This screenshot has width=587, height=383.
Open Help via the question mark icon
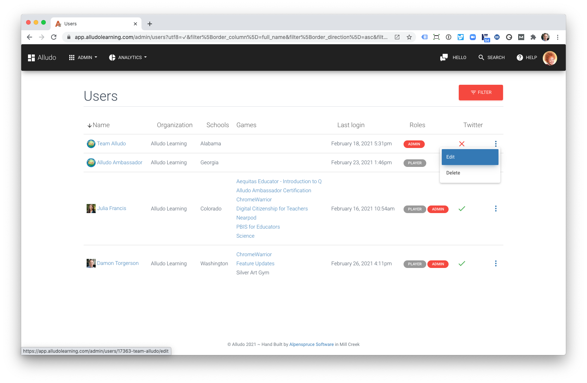click(x=519, y=57)
